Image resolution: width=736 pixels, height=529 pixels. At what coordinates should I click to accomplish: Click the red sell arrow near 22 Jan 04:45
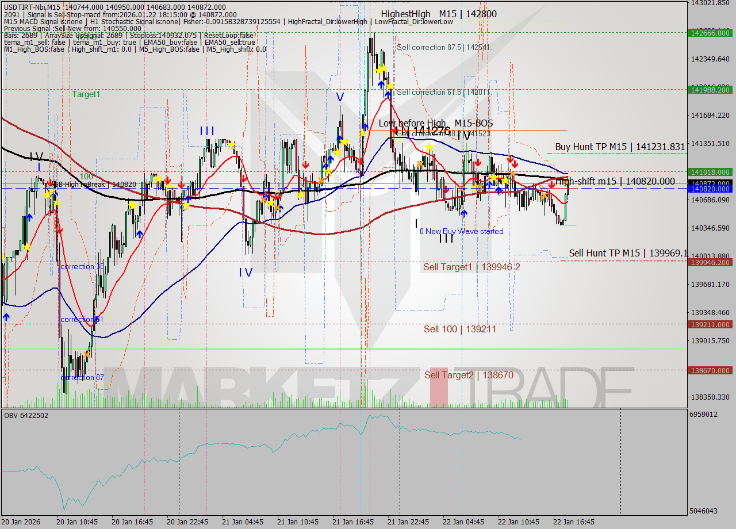[478, 163]
